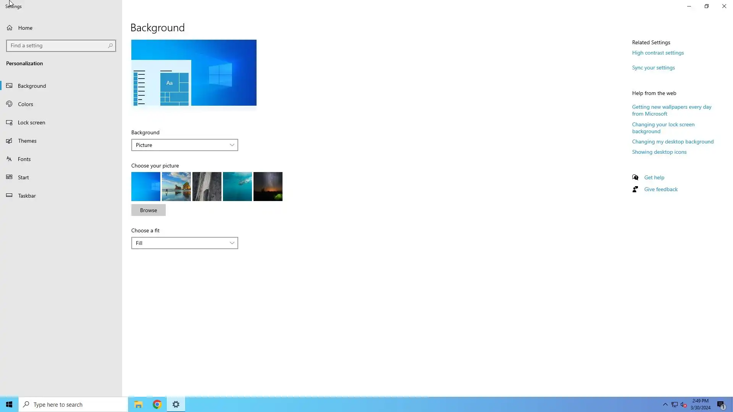Click the Home icon in sidebar
This screenshot has height=412, width=733.
click(10, 28)
